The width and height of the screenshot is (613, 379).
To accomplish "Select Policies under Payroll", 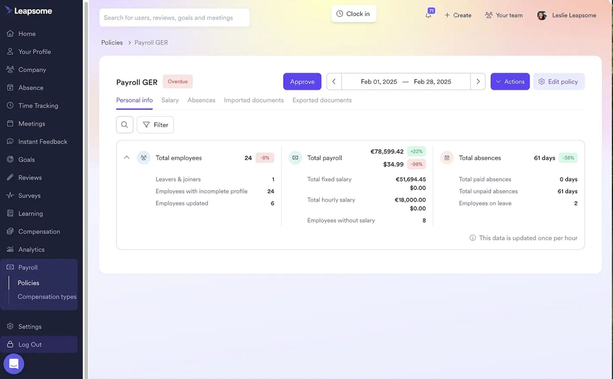I will [28, 283].
